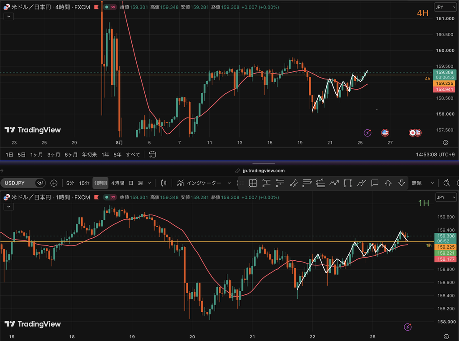Open the JPY currency dropdown on 4H chart
459x341 pixels.
coord(445,7)
